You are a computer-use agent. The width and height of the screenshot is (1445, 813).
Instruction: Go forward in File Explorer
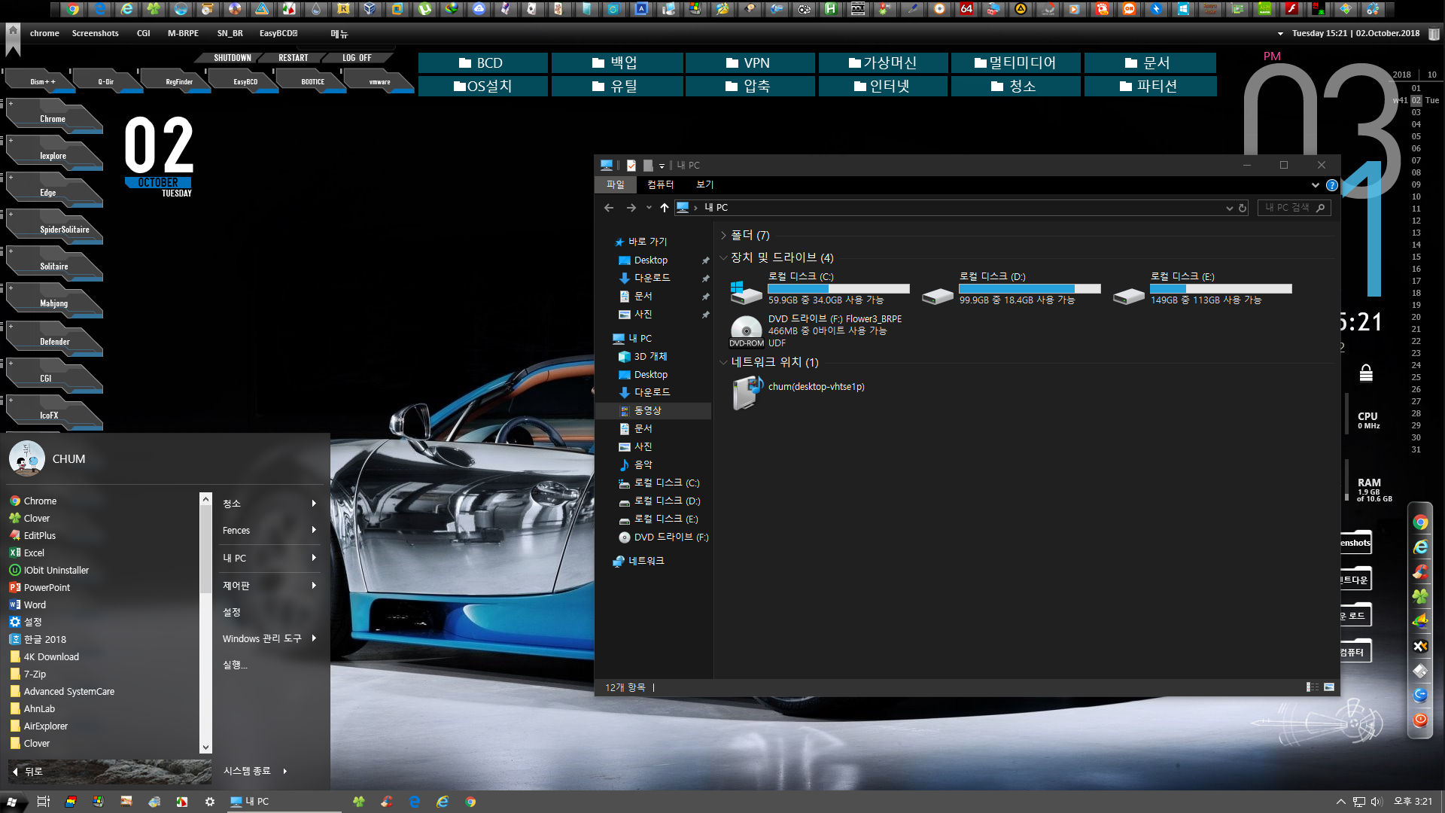tap(631, 208)
